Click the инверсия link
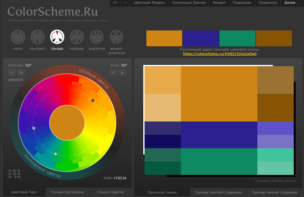 (16, 79)
